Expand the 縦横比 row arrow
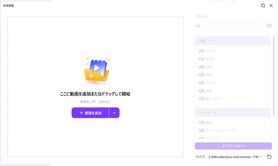Screen dimensions: 278x166 pos(266,59)
